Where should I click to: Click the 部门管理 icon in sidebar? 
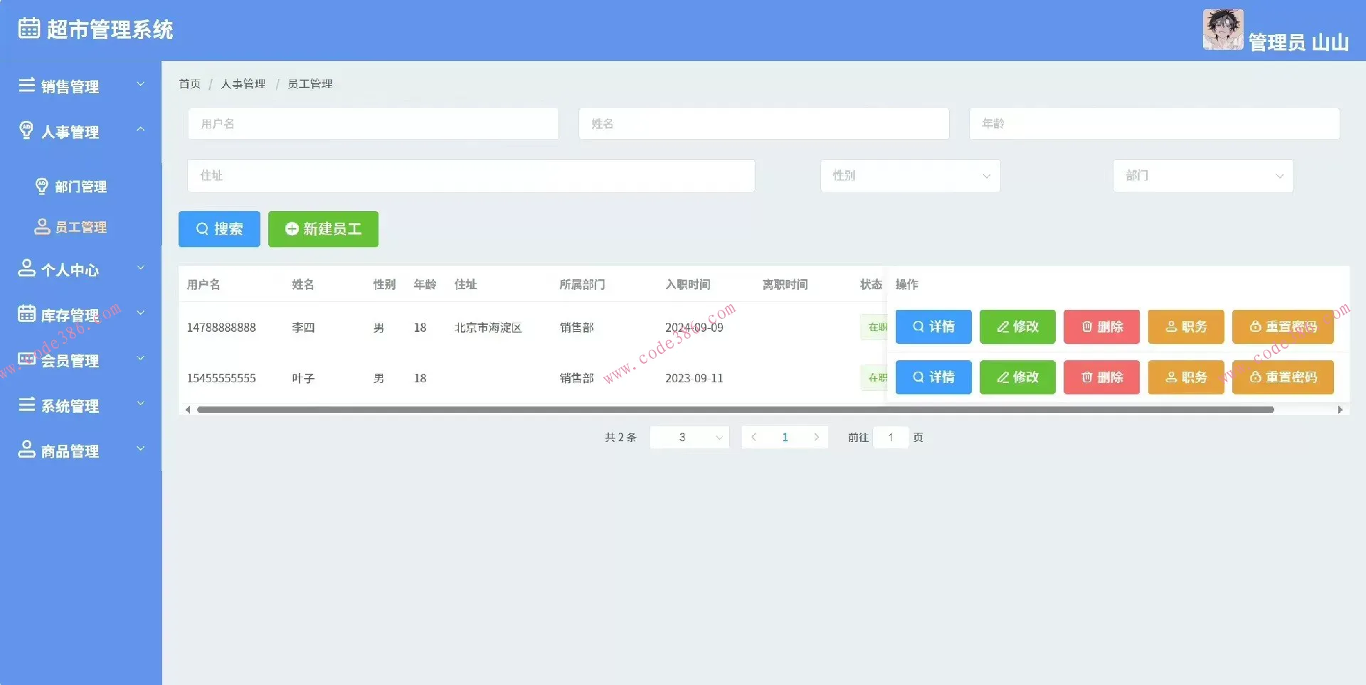point(41,186)
